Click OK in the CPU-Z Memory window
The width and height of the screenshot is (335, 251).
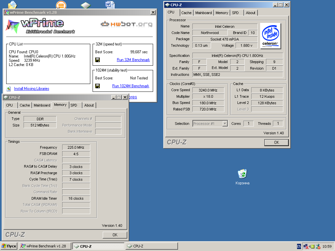(x=115, y=235)
